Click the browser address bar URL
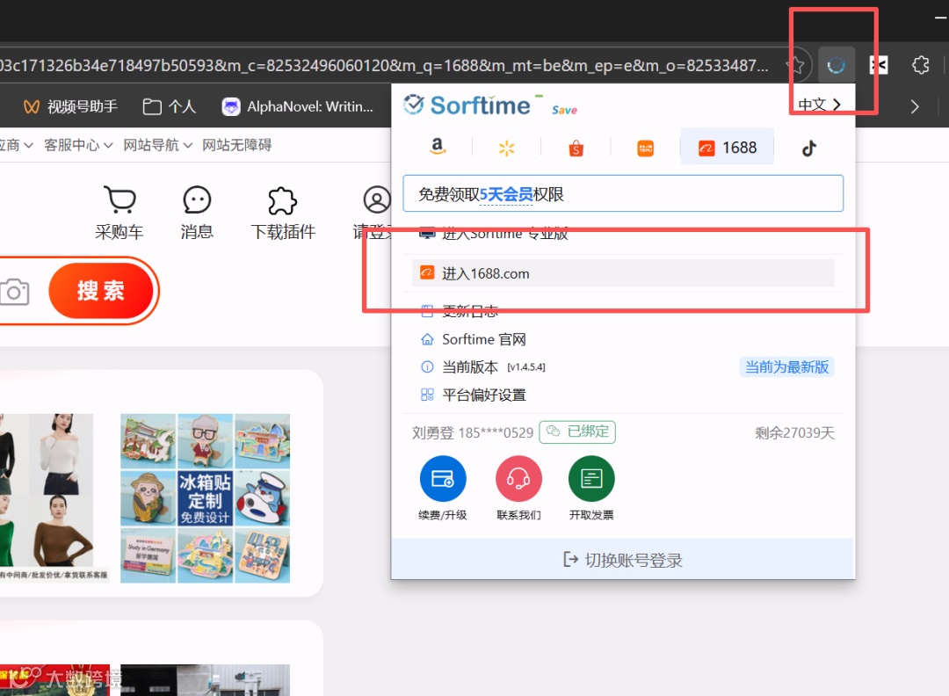949x696 pixels. (384, 65)
